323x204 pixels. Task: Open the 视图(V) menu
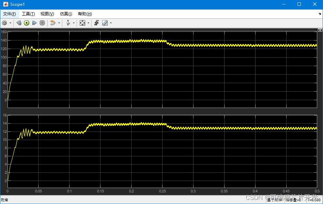pyautogui.click(x=47, y=14)
